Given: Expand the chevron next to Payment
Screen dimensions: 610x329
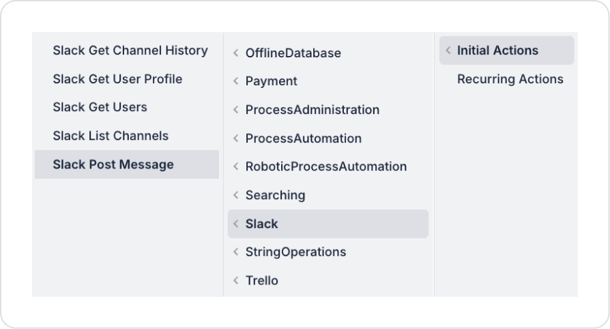Looking at the screenshot, I should pos(235,81).
